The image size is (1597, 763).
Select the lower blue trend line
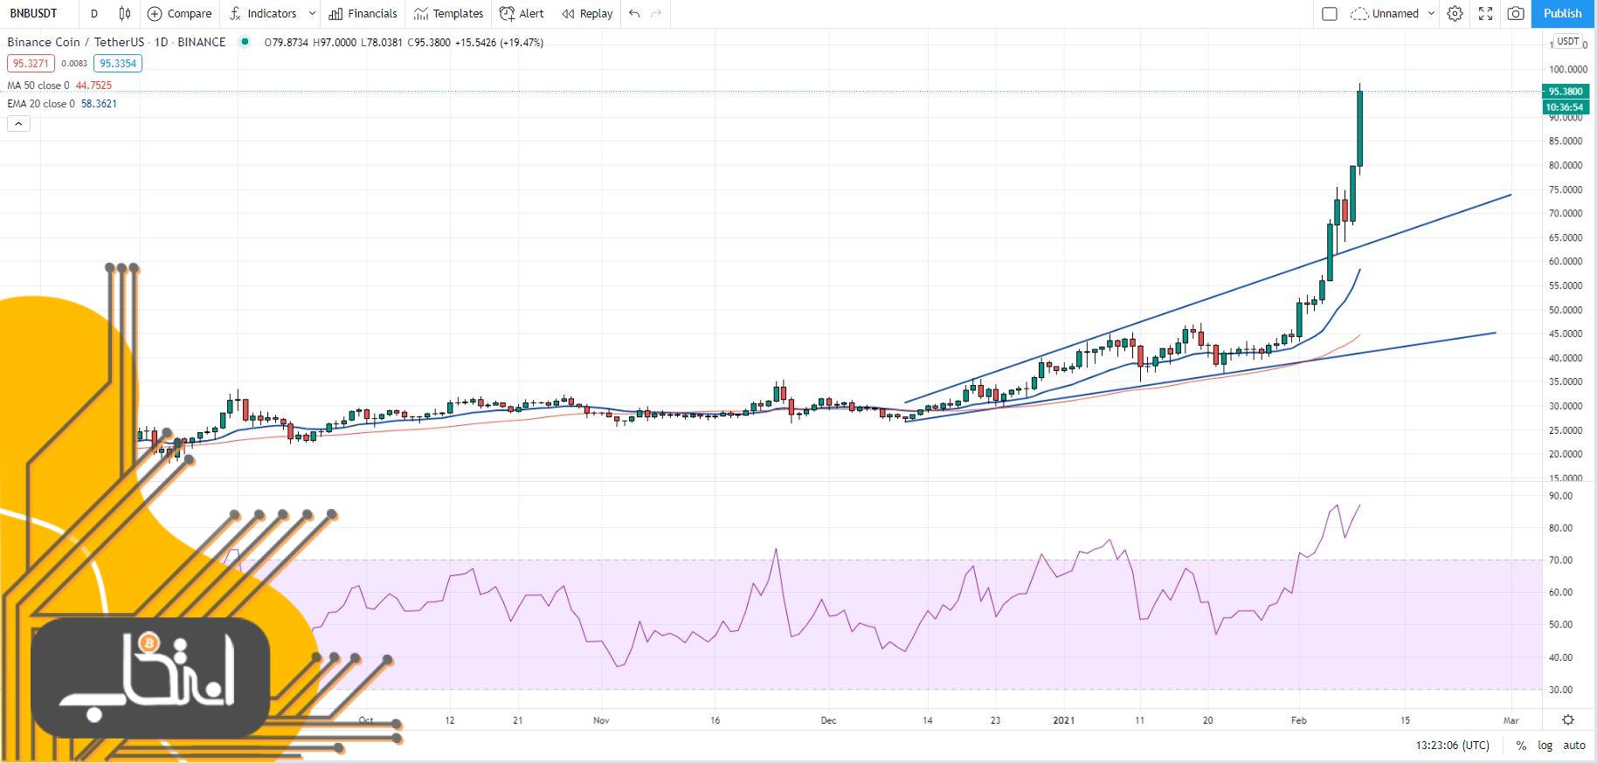(x=1199, y=376)
